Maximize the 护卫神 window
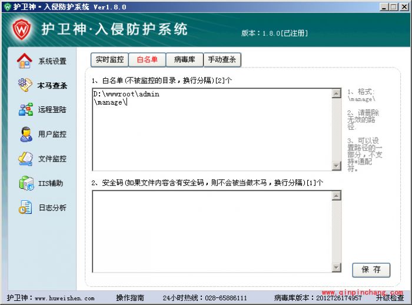The width and height of the screenshot is (412, 305). pyautogui.click(x=394, y=7)
